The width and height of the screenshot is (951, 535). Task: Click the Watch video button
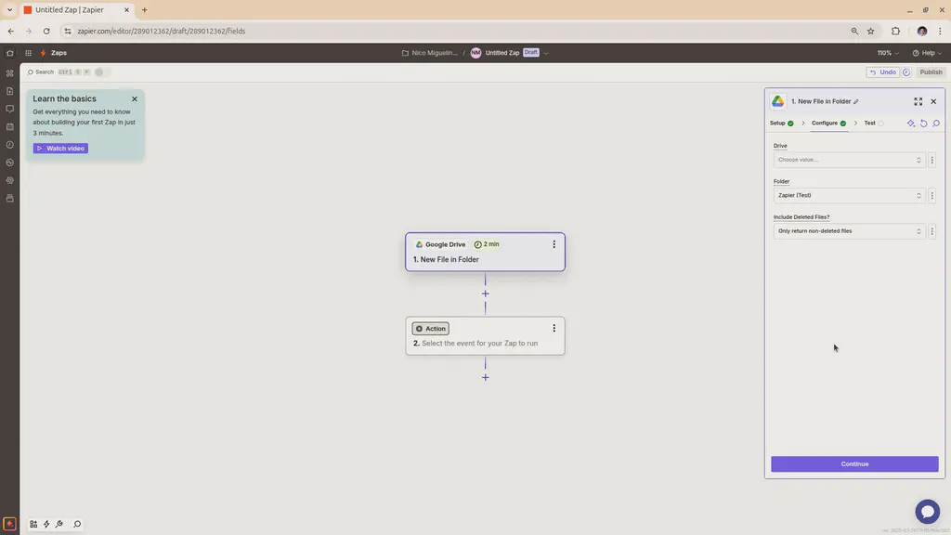(x=59, y=148)
